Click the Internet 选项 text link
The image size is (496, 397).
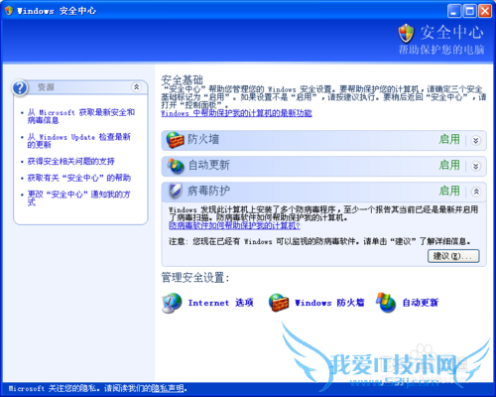[220, 303]
